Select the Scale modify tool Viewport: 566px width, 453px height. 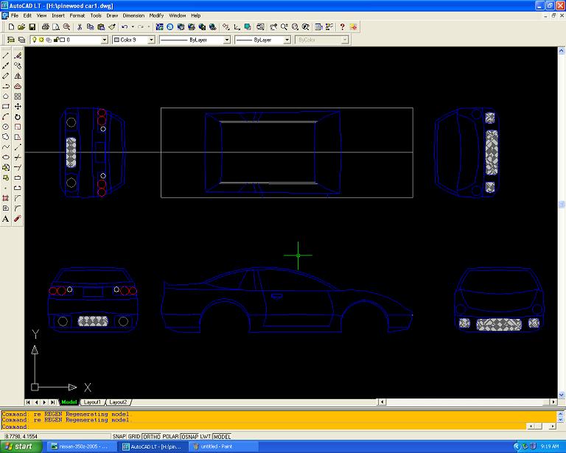tap(18, 127)
